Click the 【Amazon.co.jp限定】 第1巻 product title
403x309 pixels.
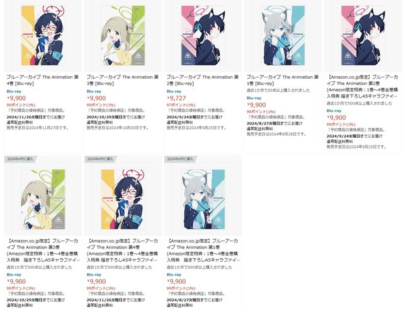point(203,250)
